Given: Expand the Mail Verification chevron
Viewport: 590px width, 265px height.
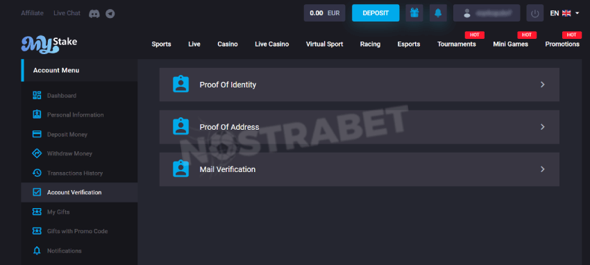Looking at the screenshot, I should click(x=543, y=169).
